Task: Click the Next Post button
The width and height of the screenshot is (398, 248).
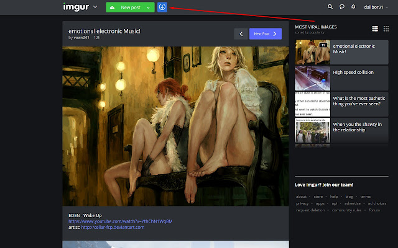Action: click(x=266, y=33)
